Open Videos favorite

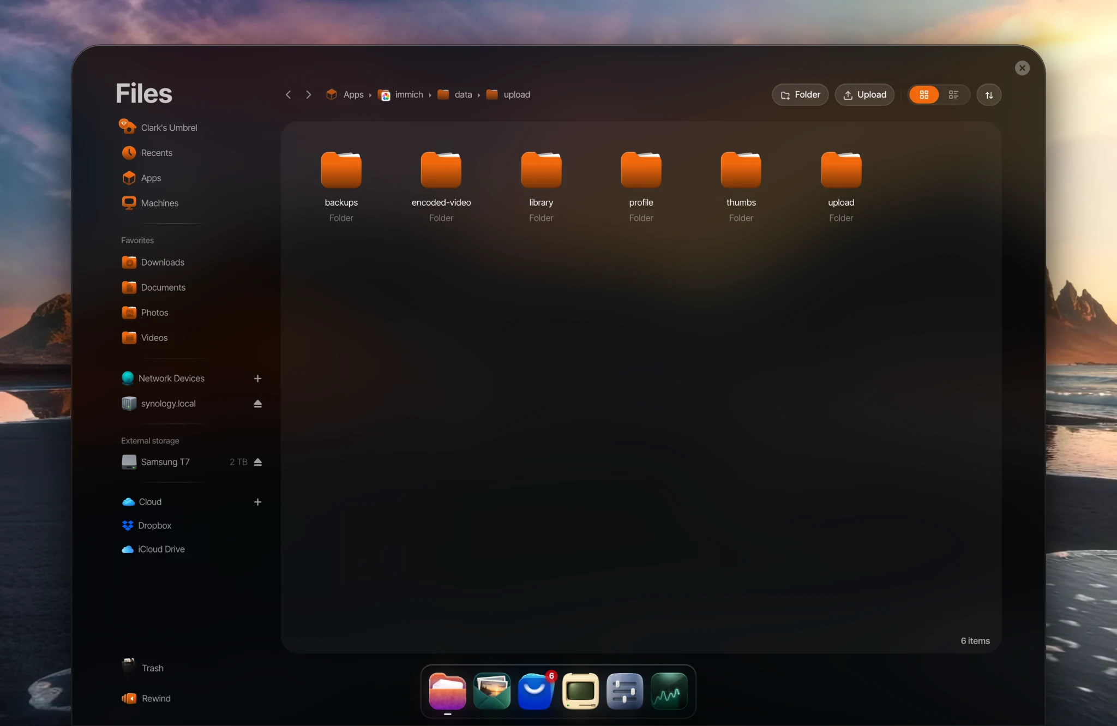[x=145, y=338]
